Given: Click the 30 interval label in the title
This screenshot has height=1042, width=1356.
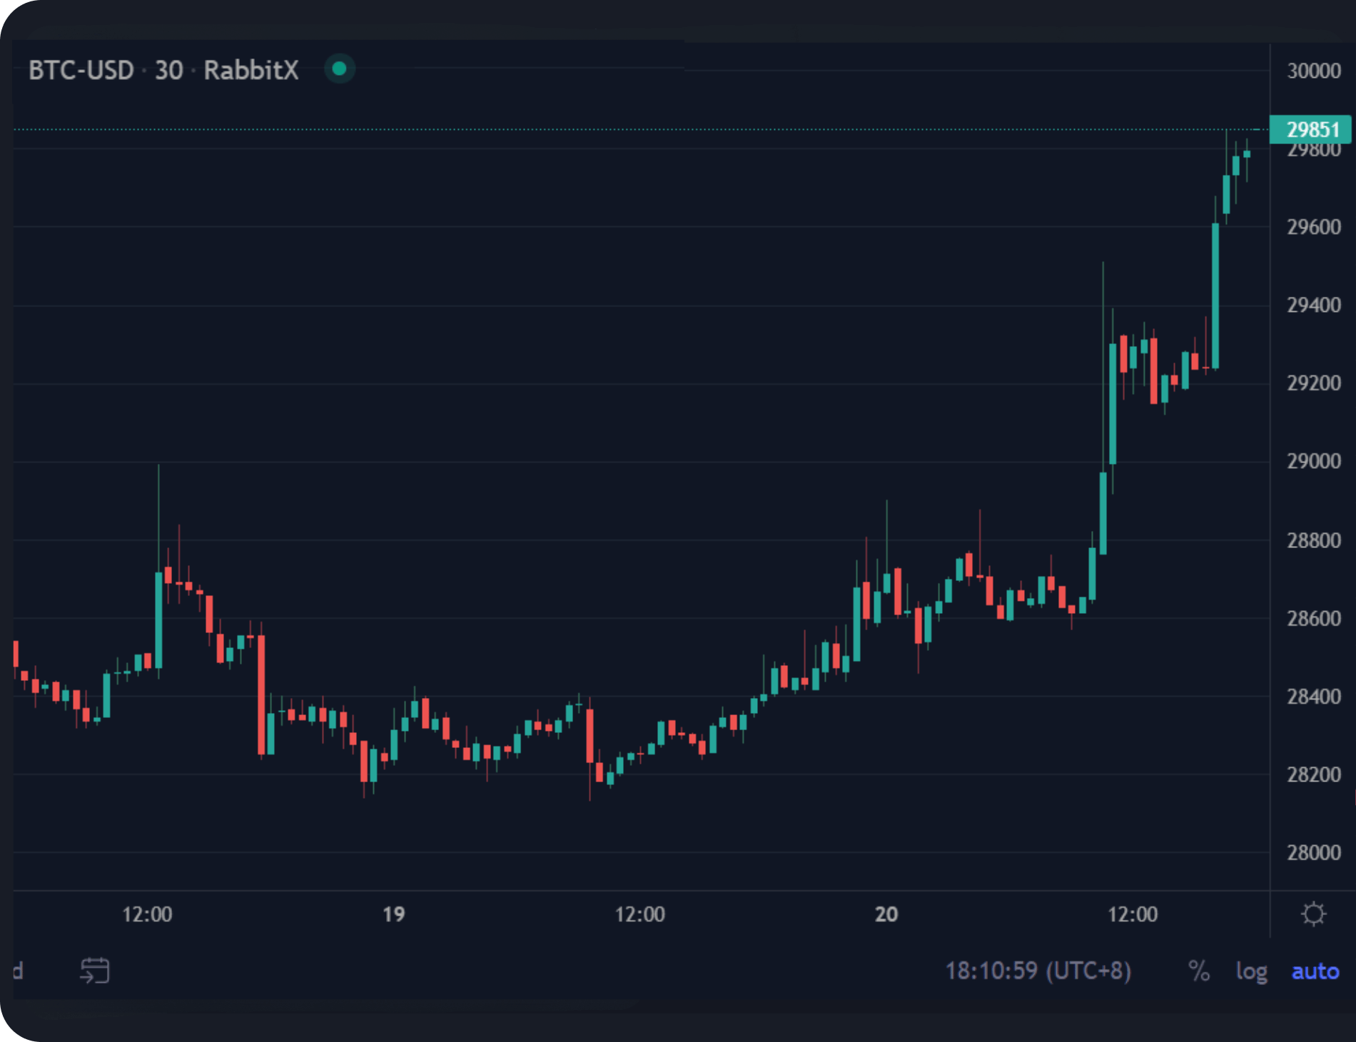Looking at the screenshot, I should [x=169, y=70].
